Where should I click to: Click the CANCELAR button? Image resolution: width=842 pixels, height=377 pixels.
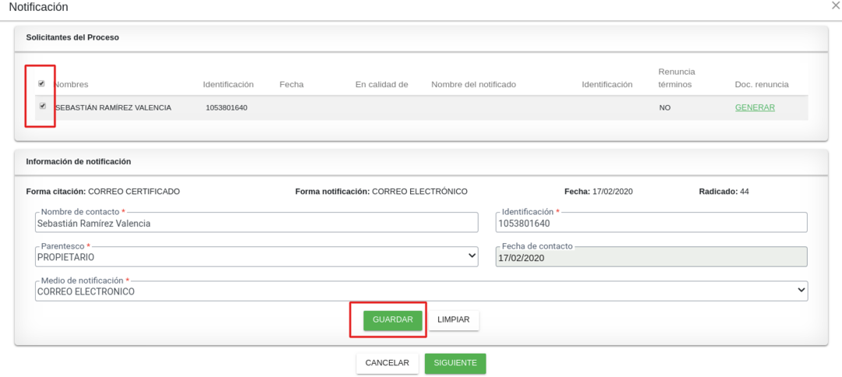387,363
